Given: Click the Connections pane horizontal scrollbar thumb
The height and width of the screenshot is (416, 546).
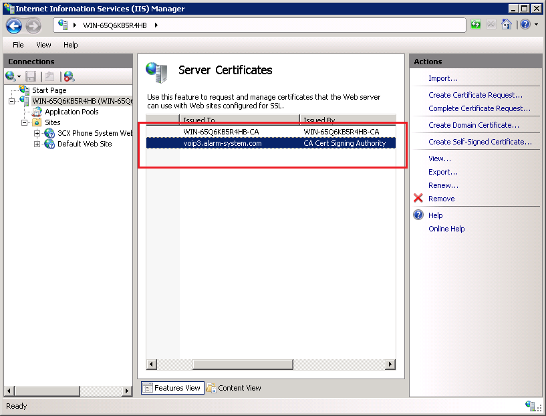Looking at the screenshot, I should click(47, 391).
